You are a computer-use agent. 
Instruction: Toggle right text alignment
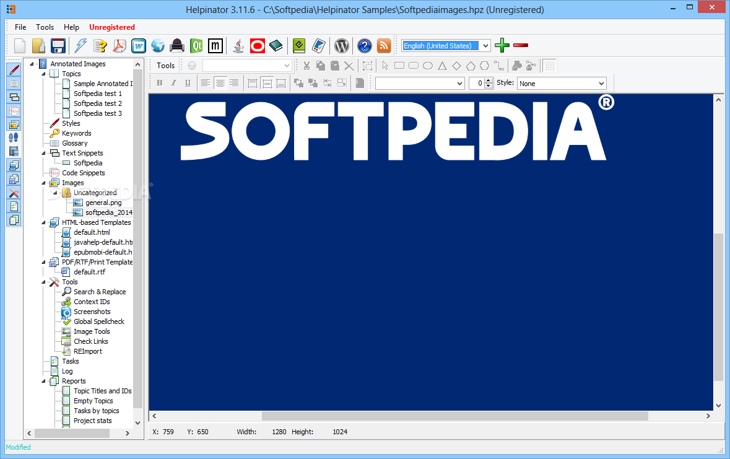[x=234, y=83]
